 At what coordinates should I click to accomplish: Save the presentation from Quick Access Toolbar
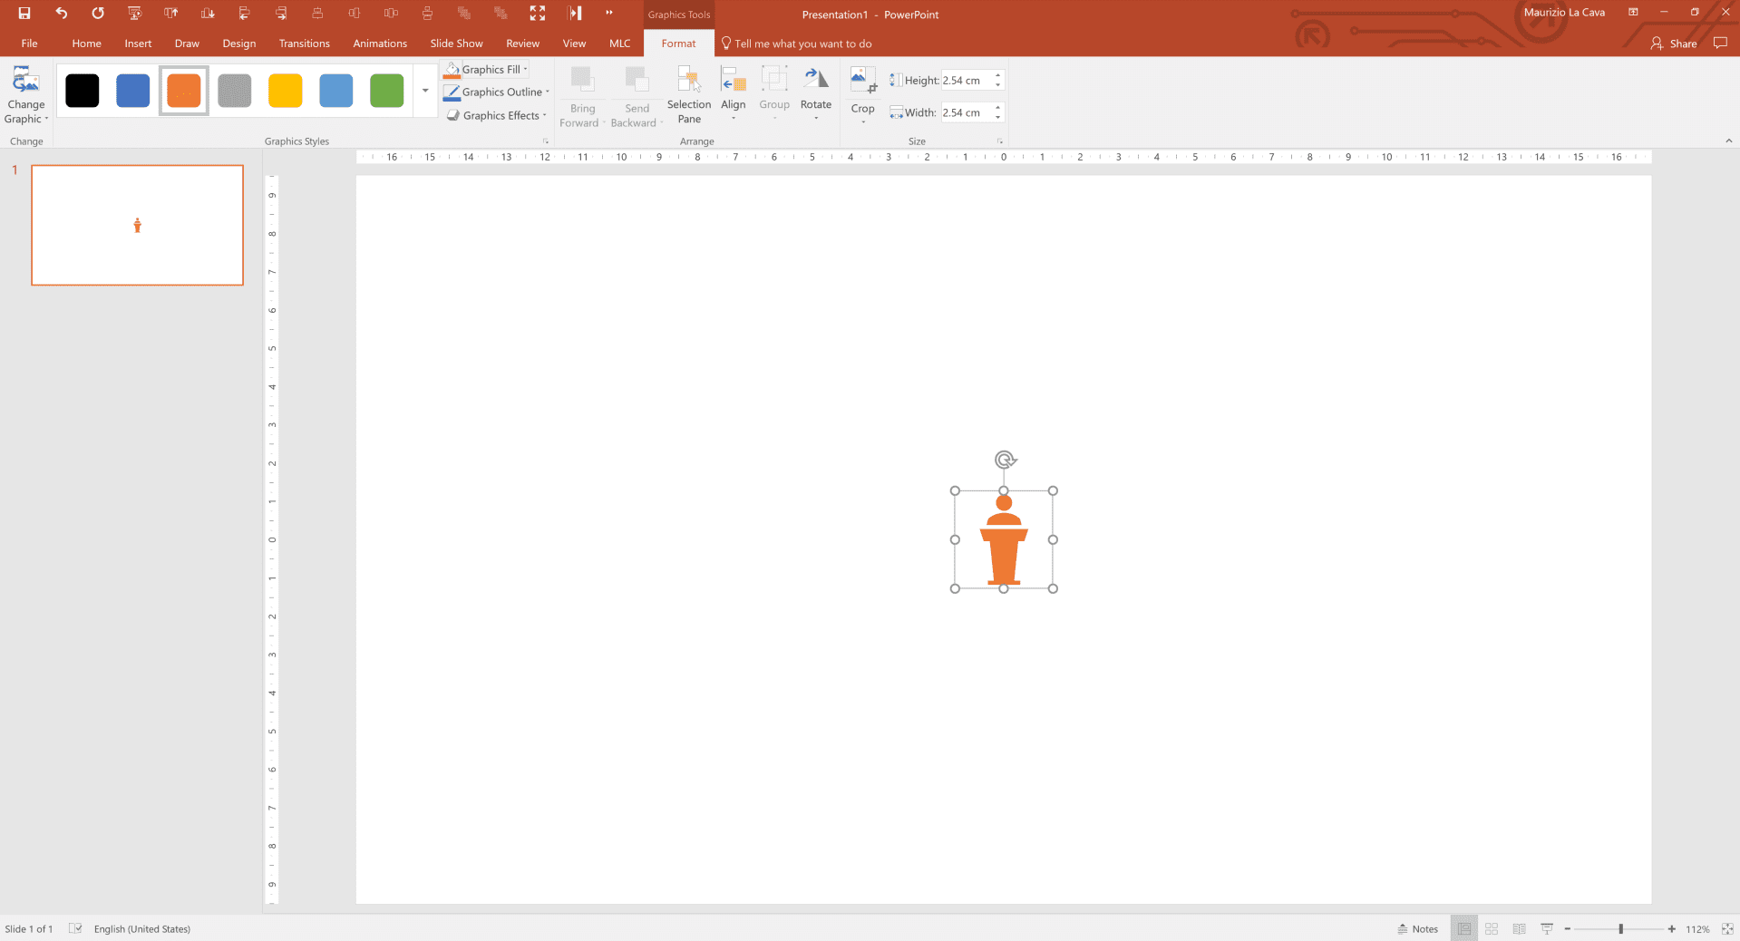click(x=24, y=13)
